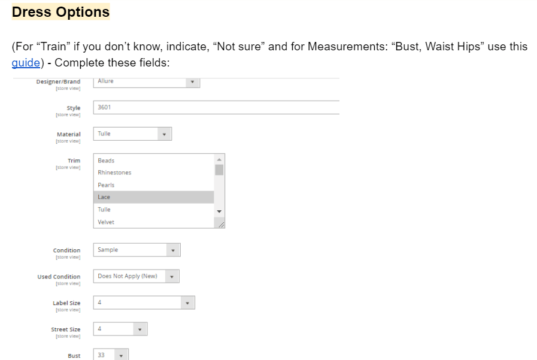Expand the Street Size dropdown
The width and height of the screenshot is (537, 360).
pyautogui.click(x=120, y=329)
